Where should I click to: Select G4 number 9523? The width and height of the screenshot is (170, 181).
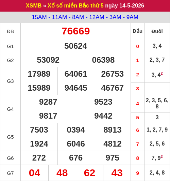pos(103,102)
